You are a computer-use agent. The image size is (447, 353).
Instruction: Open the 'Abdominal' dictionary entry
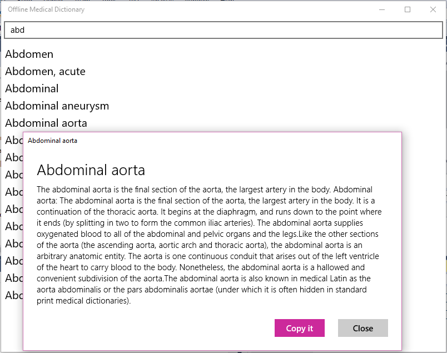[x=32, y=88]
